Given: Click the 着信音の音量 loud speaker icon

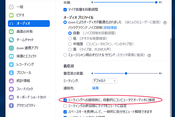Looking at the screenshot, I should point(161,74).
